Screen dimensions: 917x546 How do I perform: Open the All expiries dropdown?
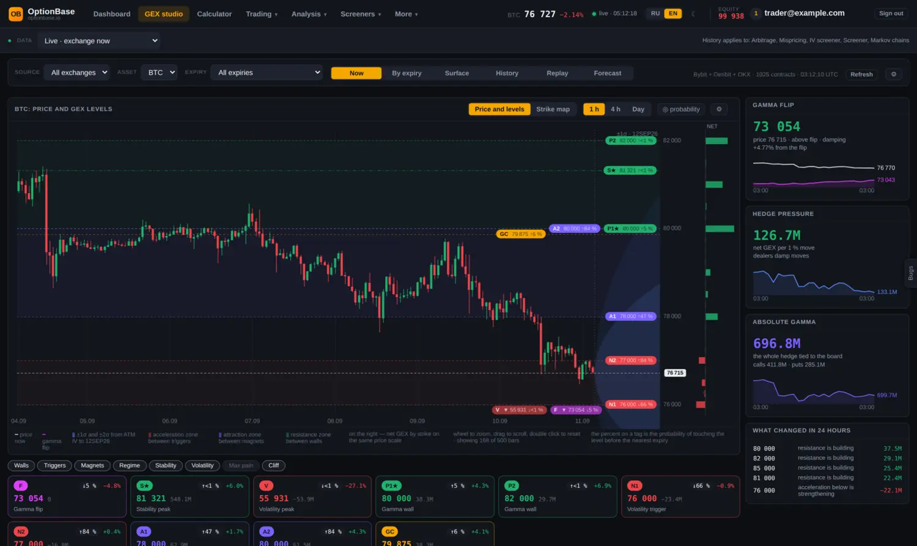point(267,72)
